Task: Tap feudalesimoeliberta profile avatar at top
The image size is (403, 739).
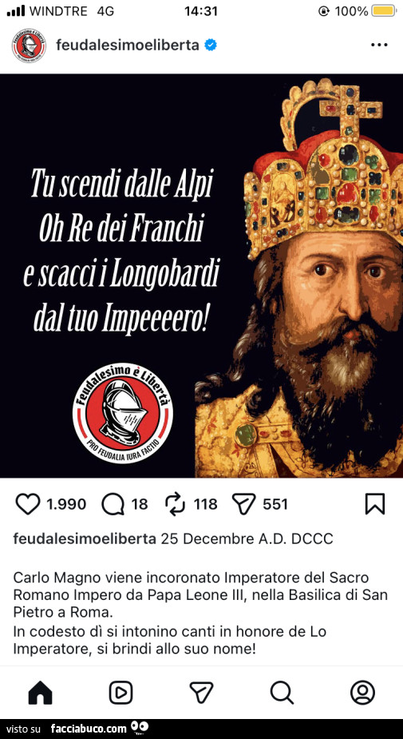Action: tap(29, 46)
